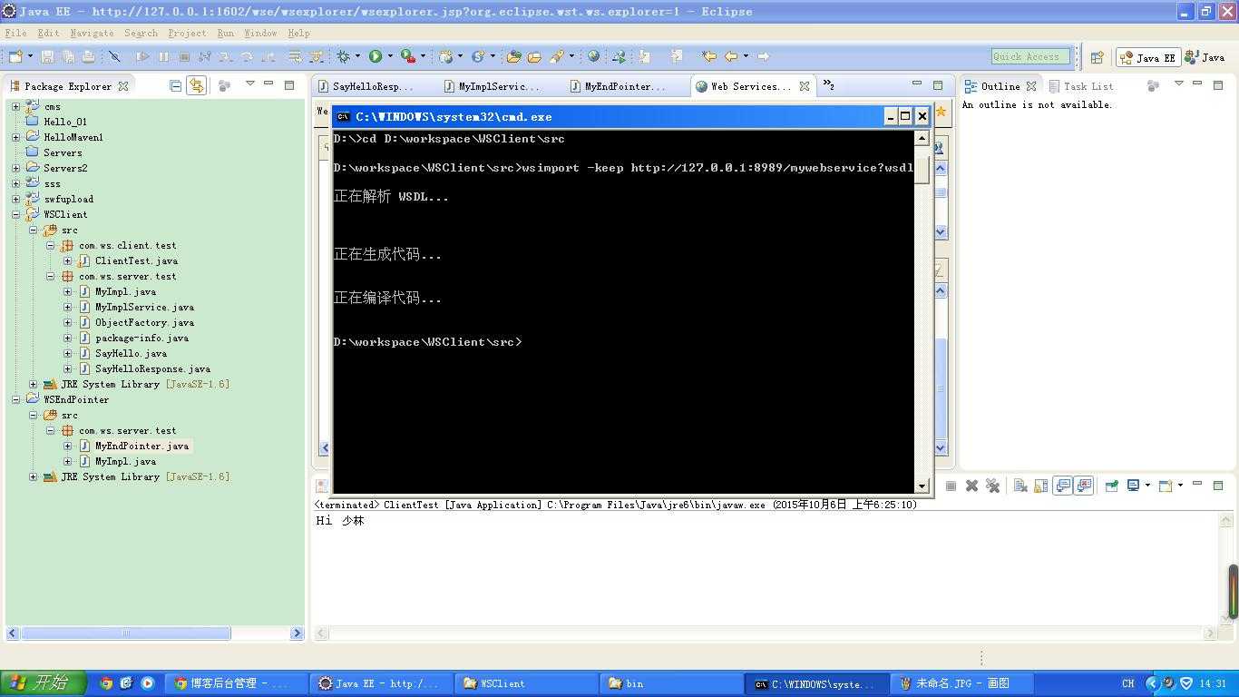Toggle Scroll Lock in Console toolbar
This screenshot has width=1239, height=697.
click(1040, 486)
